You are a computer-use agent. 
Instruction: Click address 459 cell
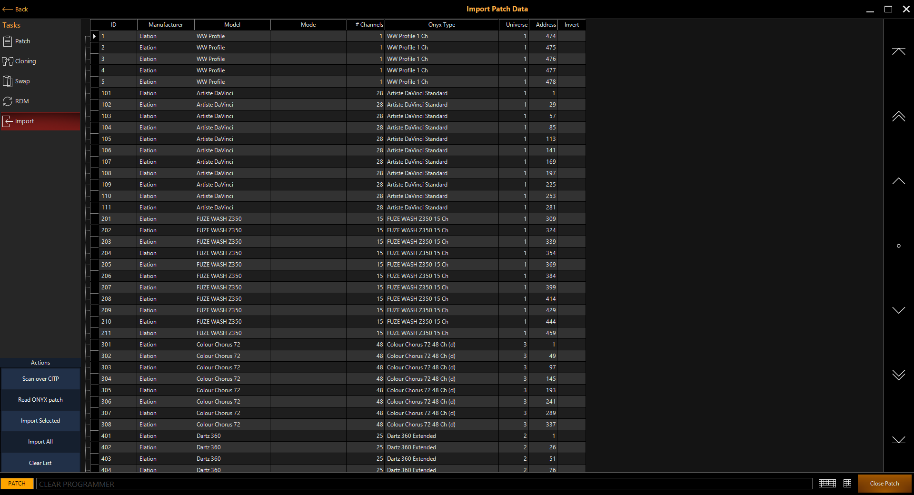tap(543, 333)
